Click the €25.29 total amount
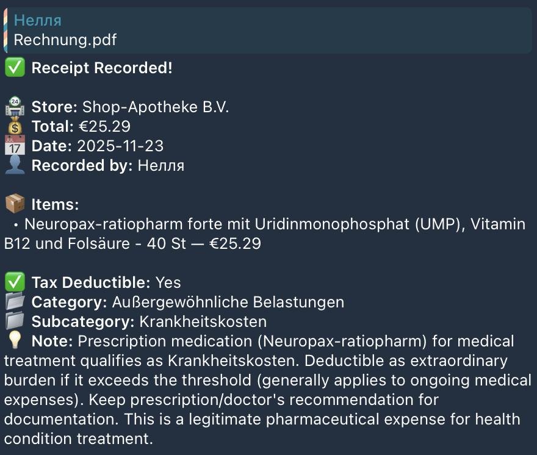The image size is (537, 455). (x=105, y=127)
